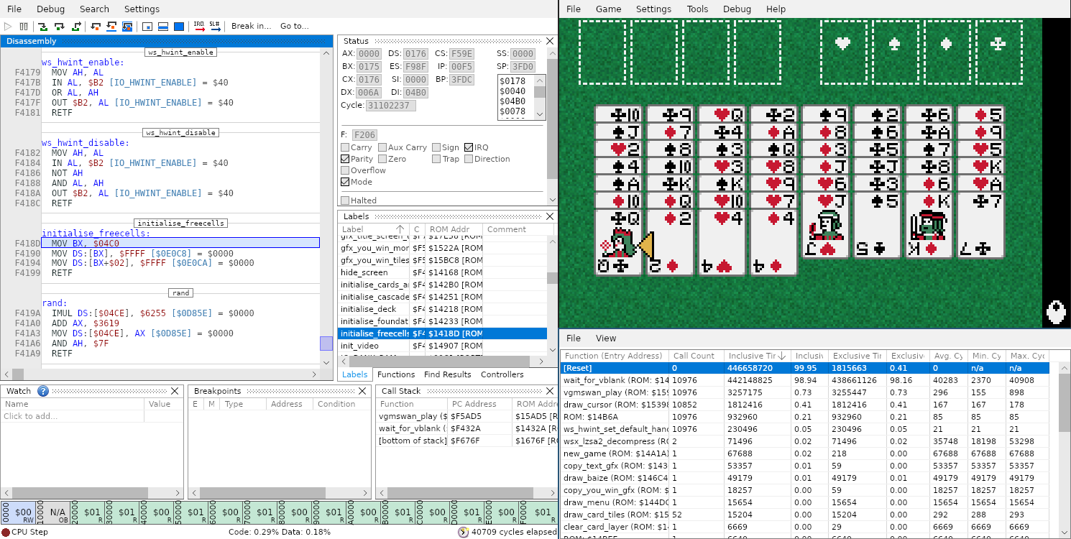Close the Status panel with its X

click(550, 41)
